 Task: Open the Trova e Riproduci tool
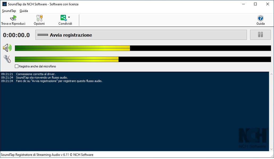click(x=13, y=20)
